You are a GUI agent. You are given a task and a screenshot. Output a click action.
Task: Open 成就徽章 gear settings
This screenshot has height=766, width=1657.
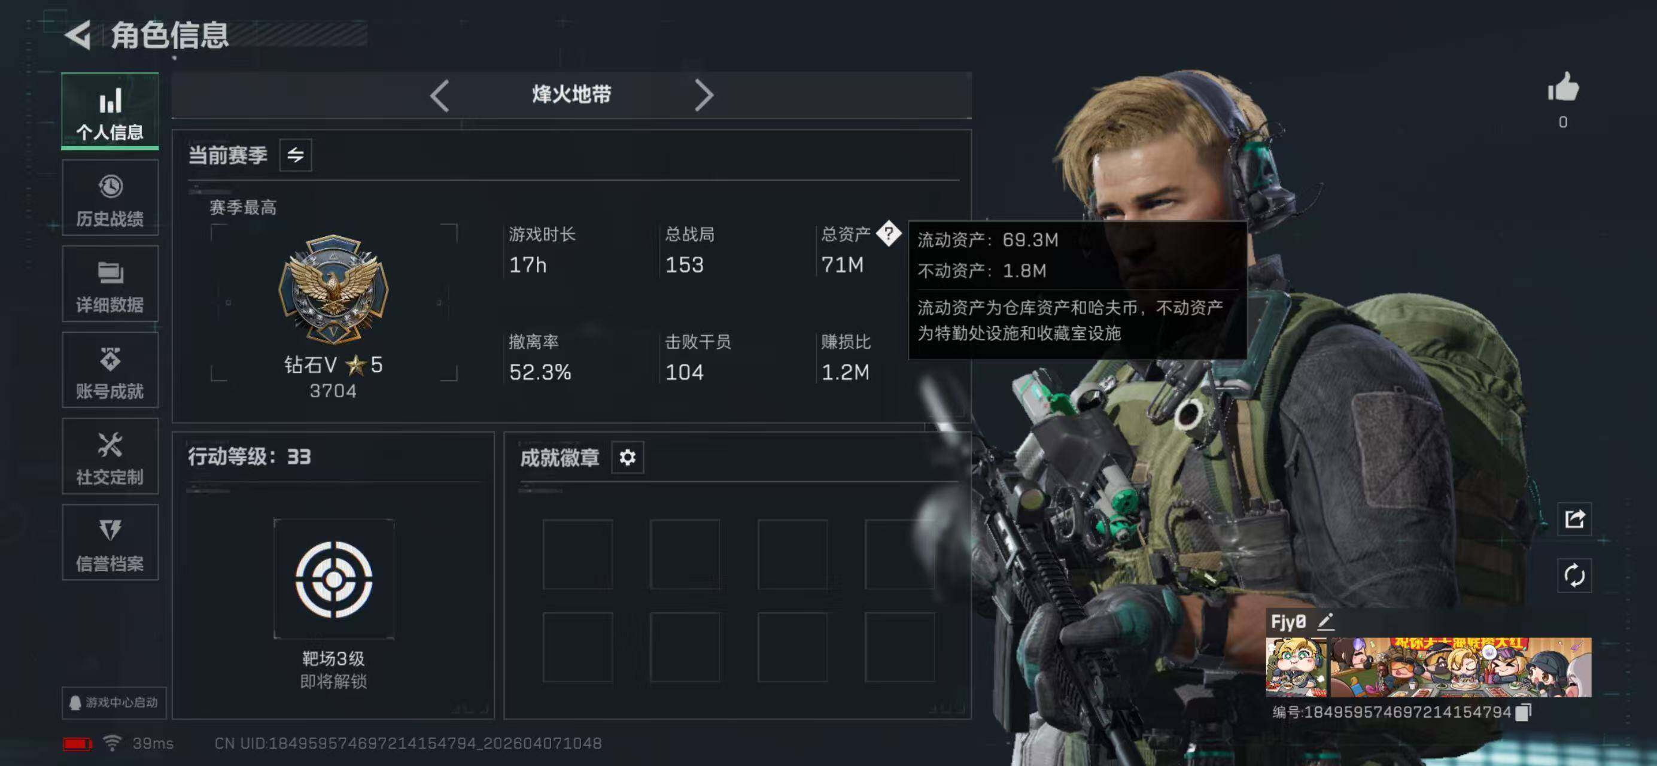627,457
